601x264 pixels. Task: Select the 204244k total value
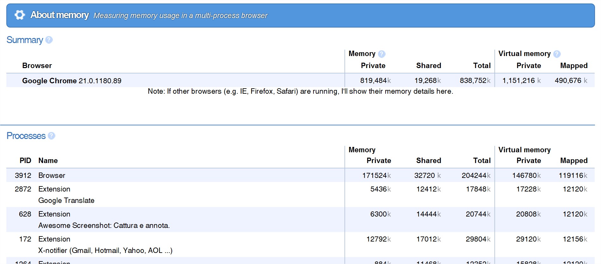(x=476, y=175)
